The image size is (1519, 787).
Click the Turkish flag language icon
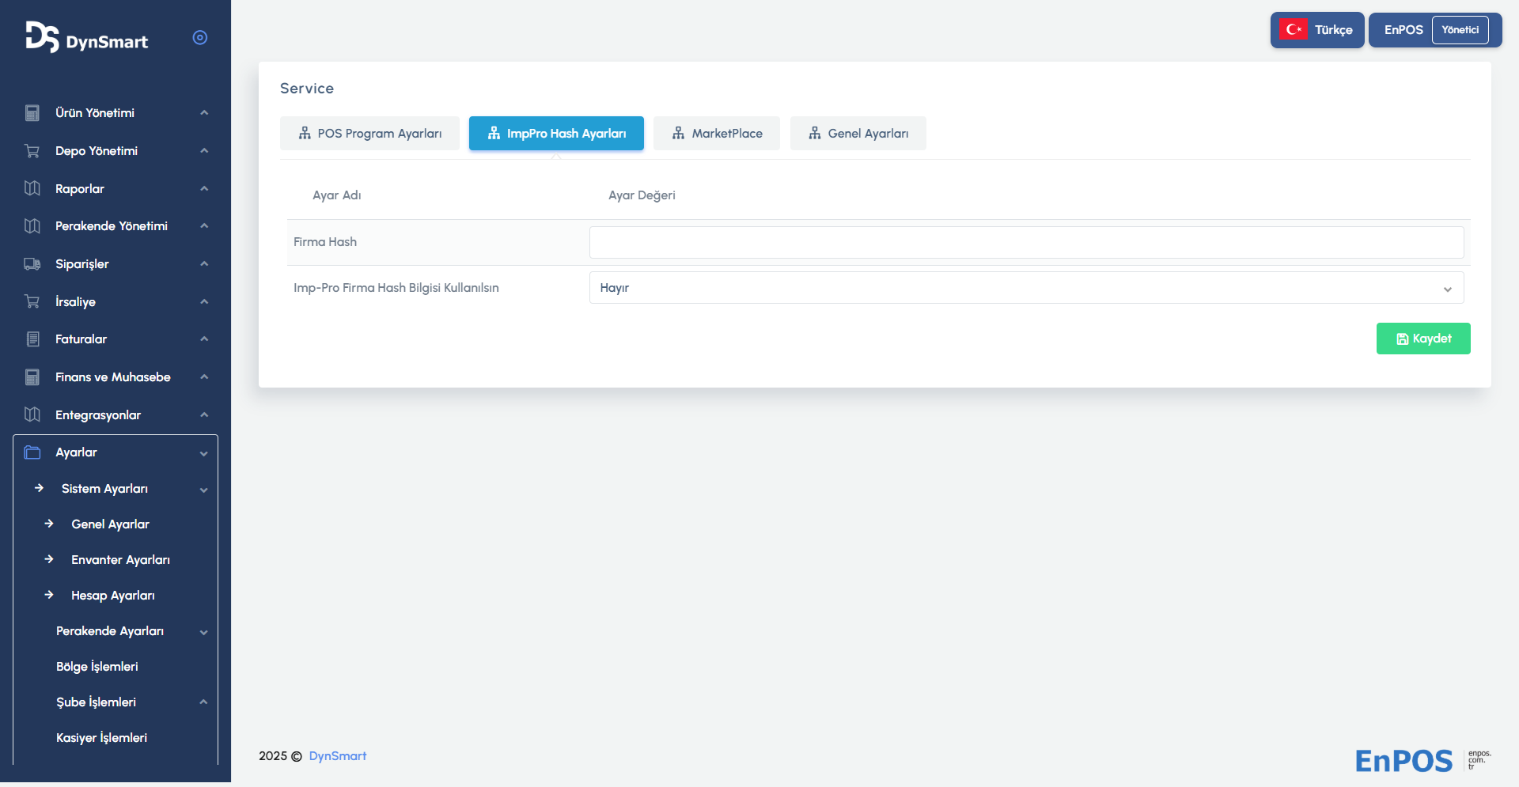(1294, 30)
